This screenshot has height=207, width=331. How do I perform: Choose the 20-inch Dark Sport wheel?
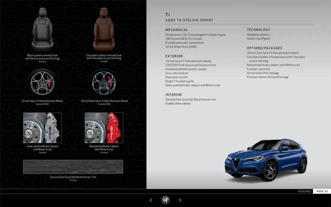click(104, 83)
